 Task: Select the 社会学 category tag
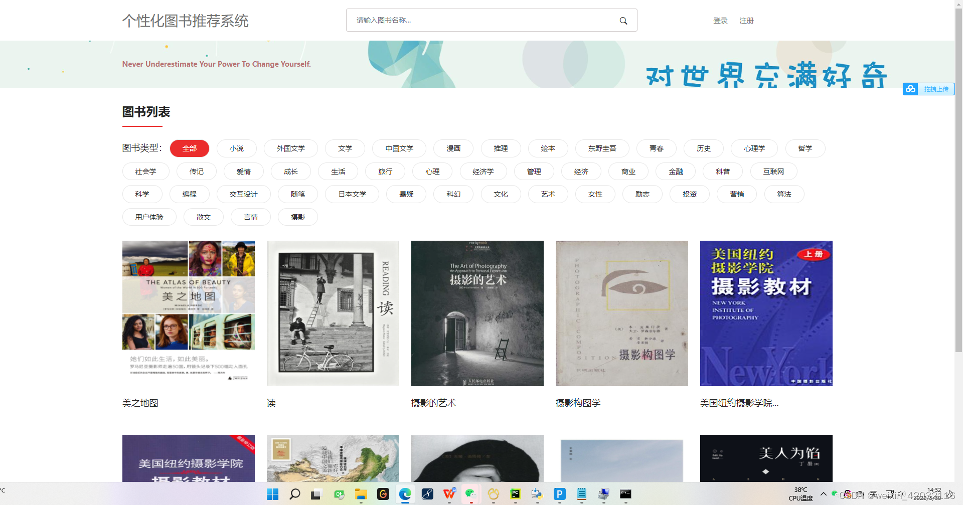point(145,172)
